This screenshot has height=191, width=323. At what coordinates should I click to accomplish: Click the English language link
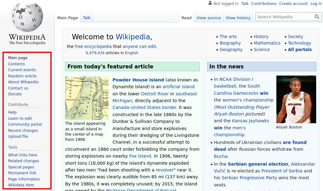(132, 53)
